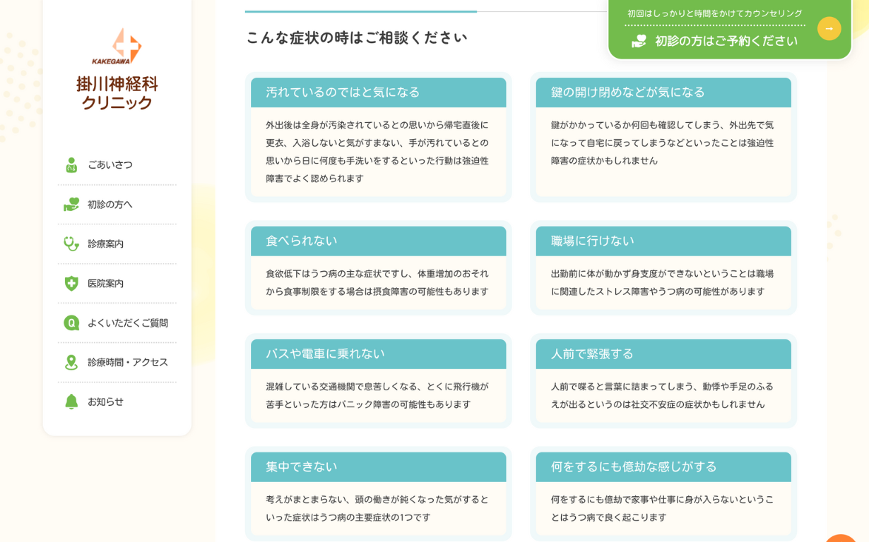869x542 pixels.
Task: Click the 掛川神経科クリニック clinic name link
Action: tap(117, 93)
